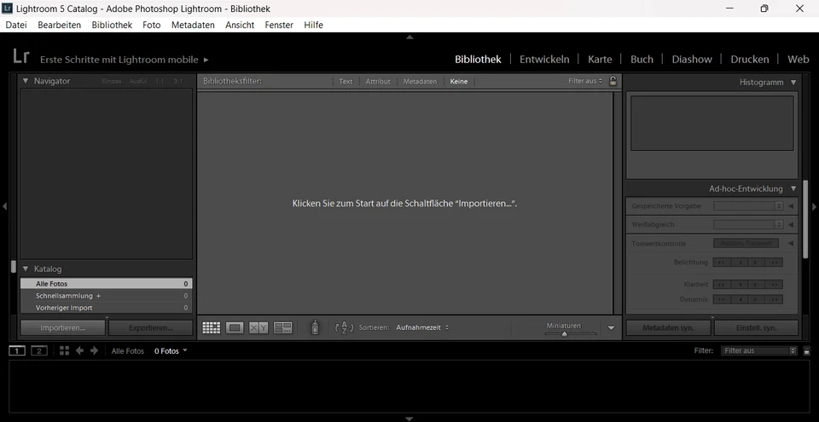This screenshot has height=422, width=819.
Task: Collapse the Ad-hoc-Entwicklung panel
Action: coord(793,189)
